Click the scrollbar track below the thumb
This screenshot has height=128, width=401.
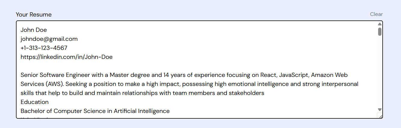[x=380, y=72]
